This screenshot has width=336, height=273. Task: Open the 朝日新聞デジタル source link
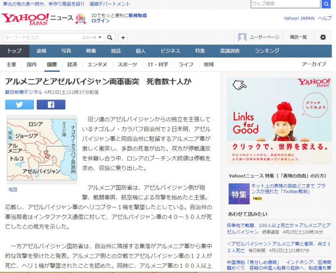[x=24, y=92]
